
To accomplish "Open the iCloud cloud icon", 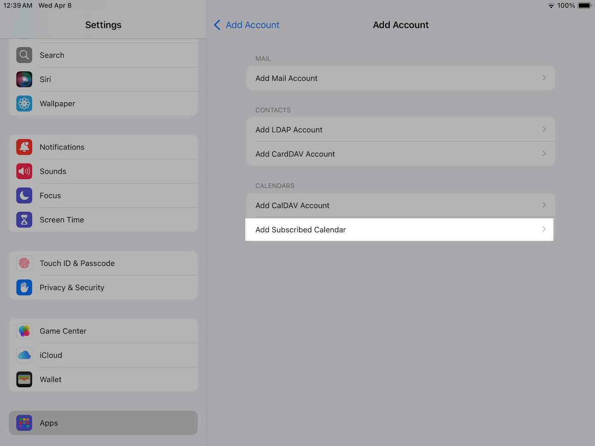I will point(24,355).
